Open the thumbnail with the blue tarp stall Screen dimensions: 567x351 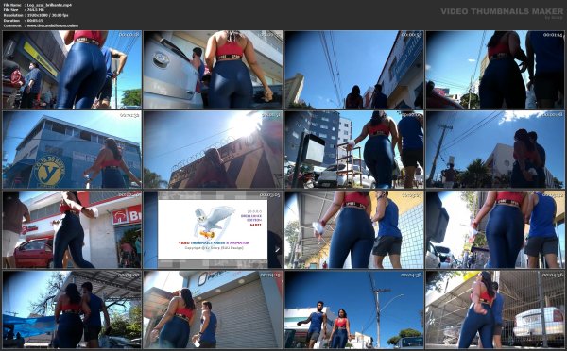72,309
